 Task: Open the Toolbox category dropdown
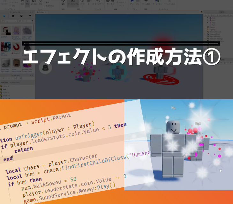click(x=9, y=21)
